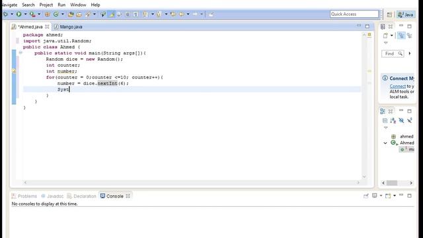Screen dimensions: 423x238
Task: Switch to the Mango.java editor tab
Action: point(68,26)
